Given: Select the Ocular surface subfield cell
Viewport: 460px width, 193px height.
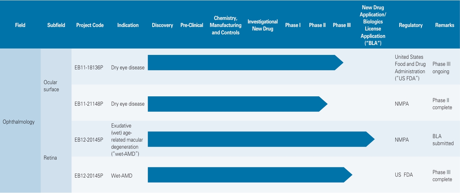Looking at the screenshot, I should click(x=52, y=86).
